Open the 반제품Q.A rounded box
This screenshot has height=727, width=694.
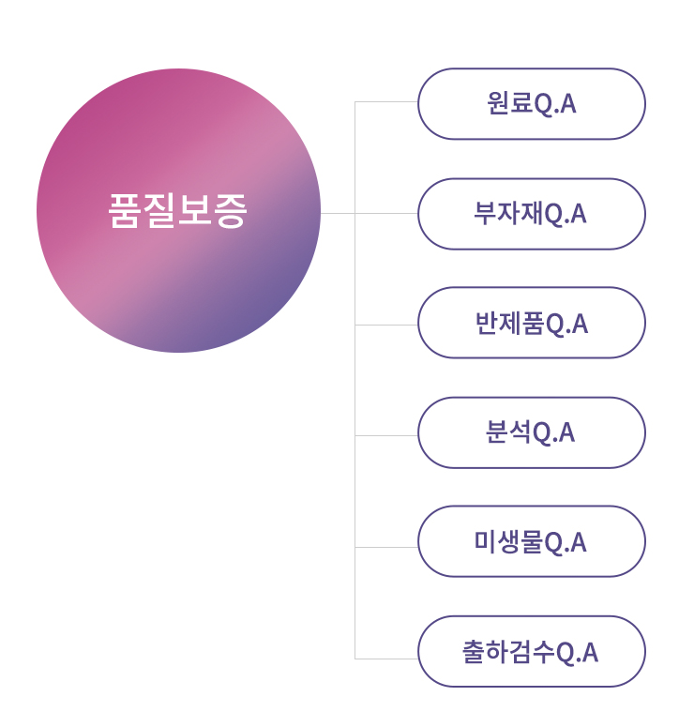531,323
